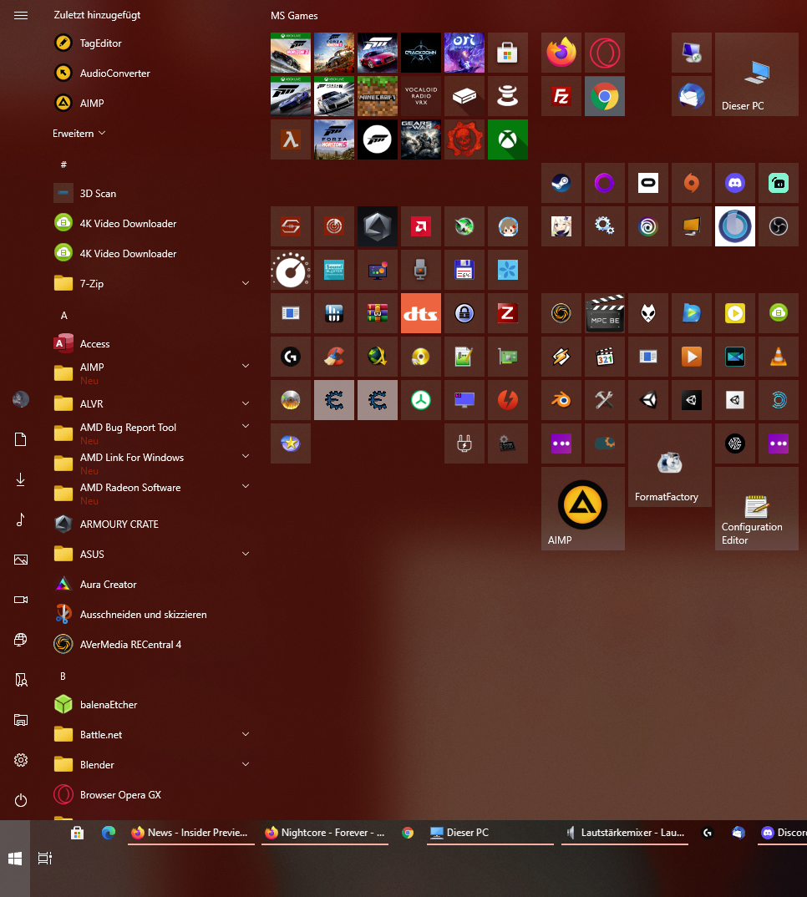Open the green Xbox tile
The image size is (807, 897).
click(x=508, y=139)
